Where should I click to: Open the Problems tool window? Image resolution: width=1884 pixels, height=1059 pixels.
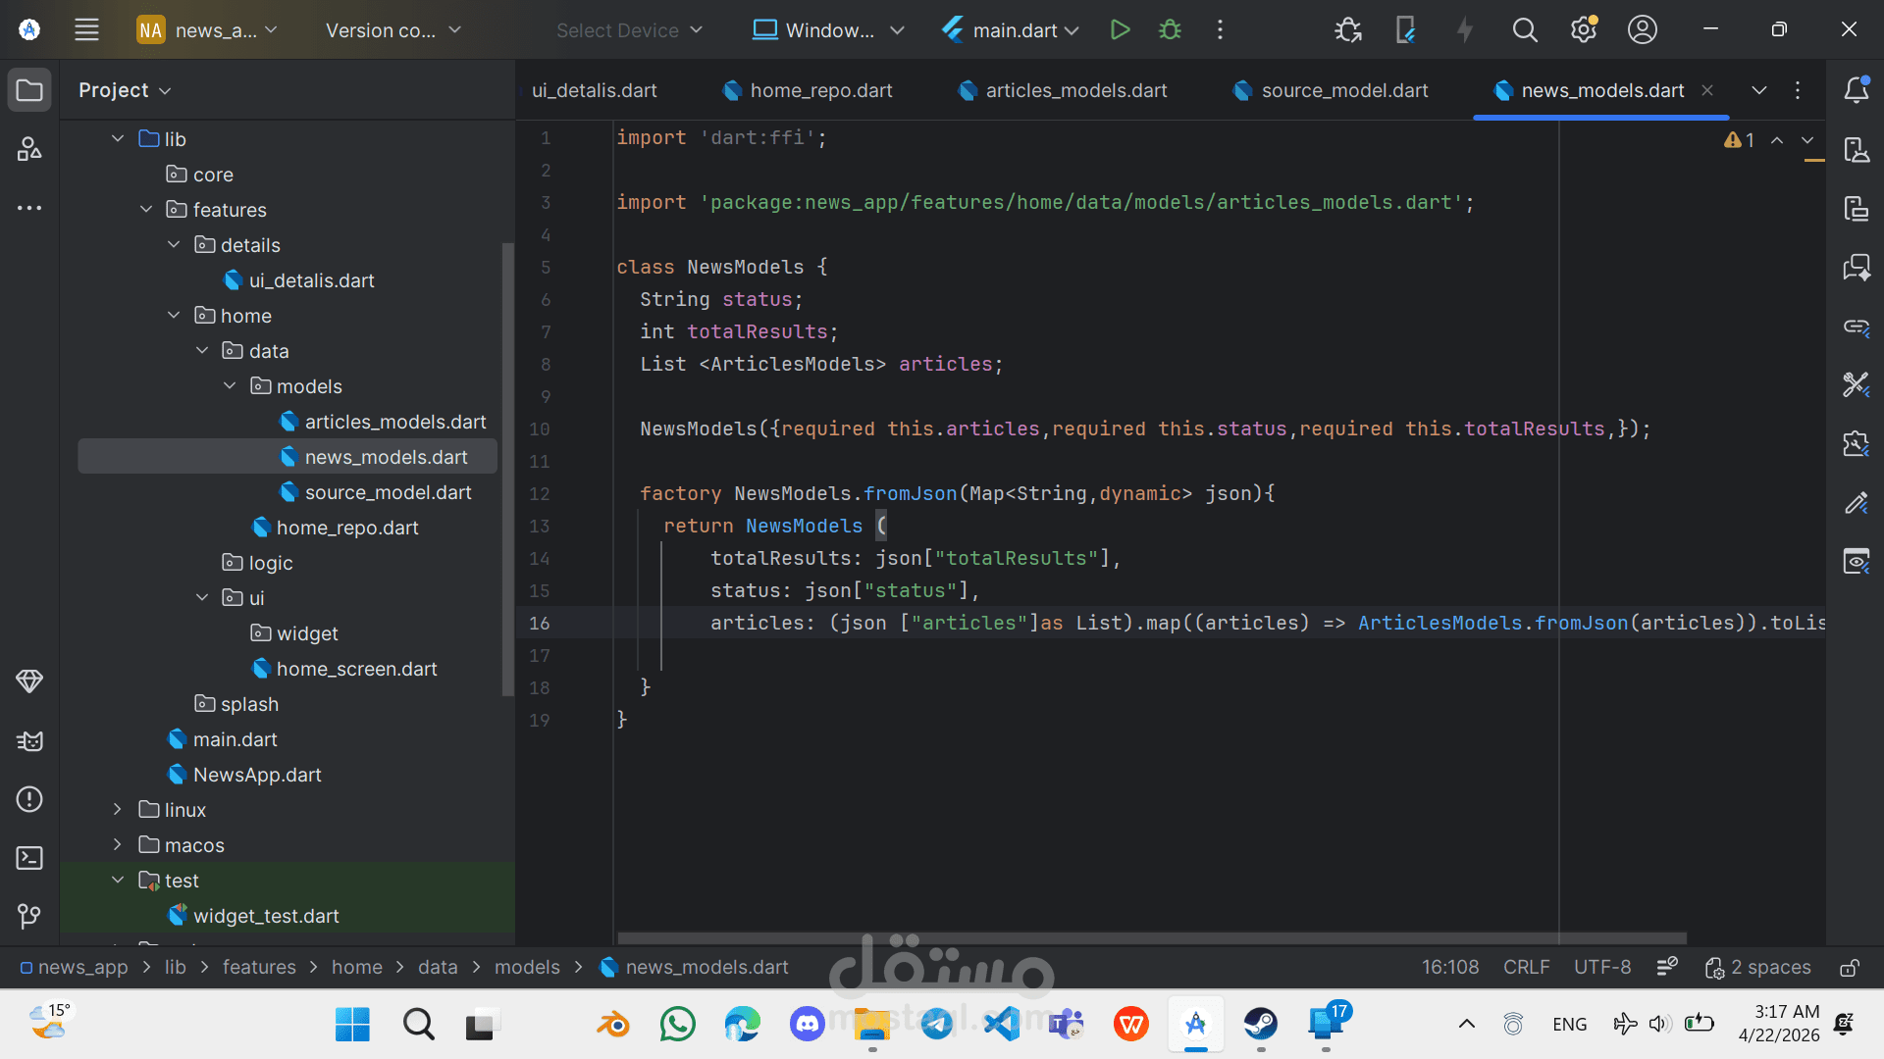[x=29, y=799]
